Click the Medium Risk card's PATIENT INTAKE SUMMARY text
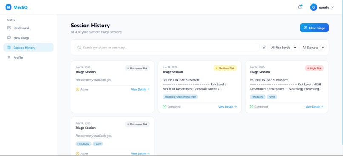Image resolution: width=343 pixels, height=156 pixels. tap(182, 80)
